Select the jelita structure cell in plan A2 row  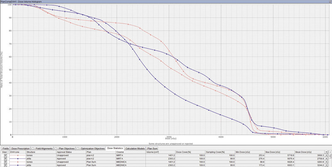(x=41, y=159)
